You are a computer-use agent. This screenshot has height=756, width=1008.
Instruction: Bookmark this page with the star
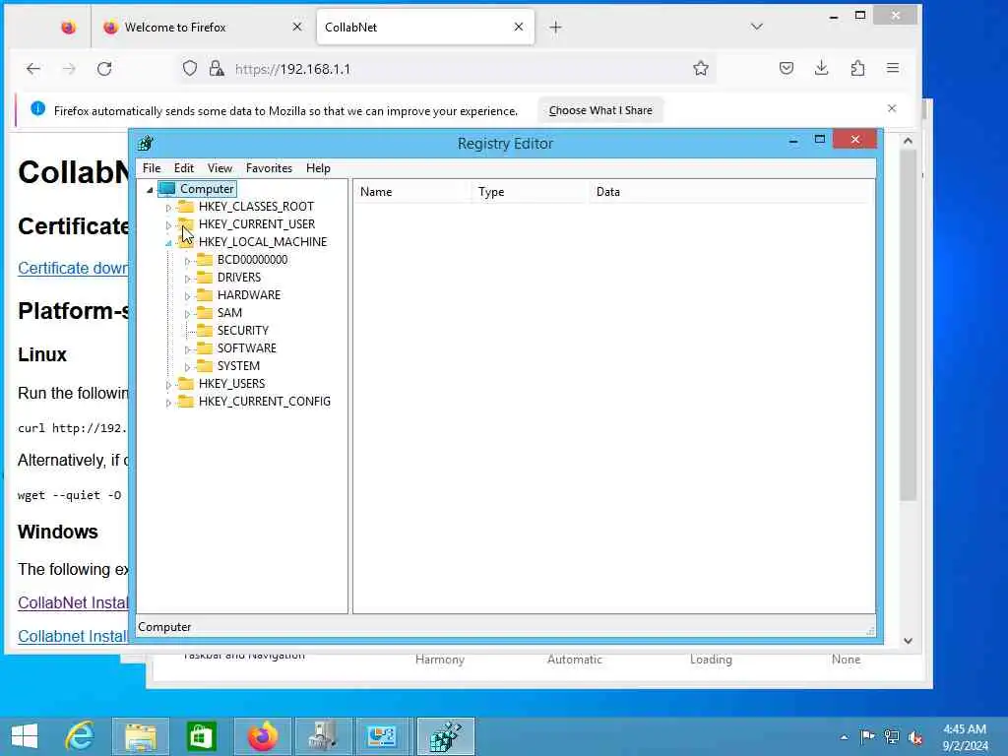(701, 69)
